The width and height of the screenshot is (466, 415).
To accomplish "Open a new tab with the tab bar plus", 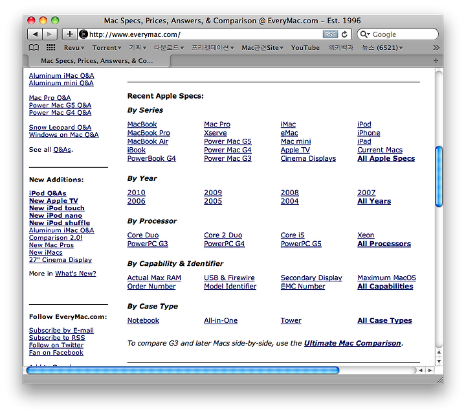I will (436, 61).
